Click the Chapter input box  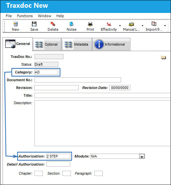pos(39,173)
